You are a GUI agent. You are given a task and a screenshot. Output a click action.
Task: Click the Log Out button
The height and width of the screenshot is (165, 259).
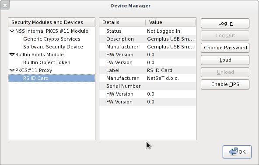coord(225,35)
